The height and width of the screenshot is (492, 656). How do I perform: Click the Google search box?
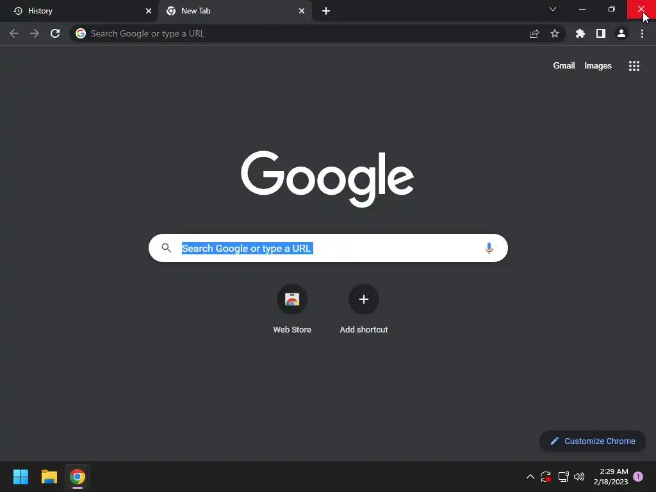coord(328,248)
